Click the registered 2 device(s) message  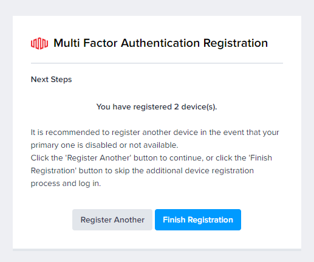coord(157,107)
